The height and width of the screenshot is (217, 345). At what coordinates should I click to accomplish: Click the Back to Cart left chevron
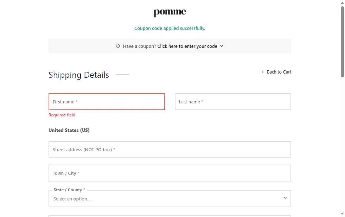262,72
